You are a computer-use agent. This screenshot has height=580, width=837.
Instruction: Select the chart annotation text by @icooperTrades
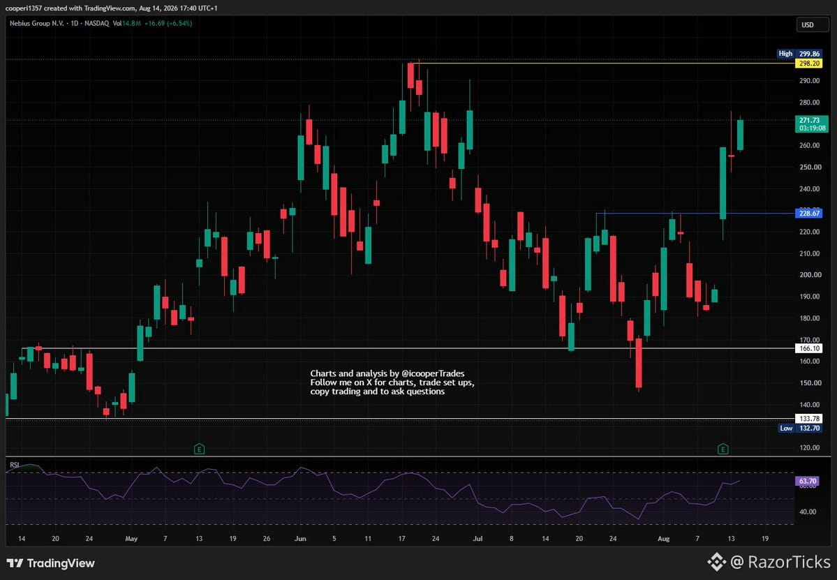[392, 382]
